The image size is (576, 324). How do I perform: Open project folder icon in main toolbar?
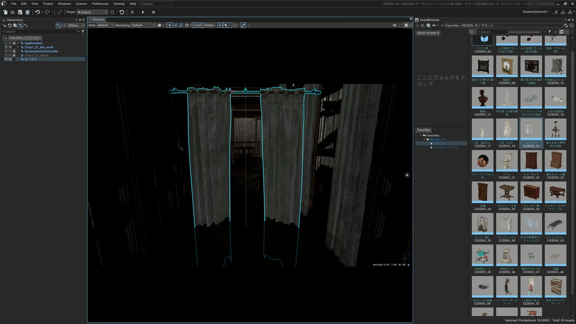click(x=12, y=12)
